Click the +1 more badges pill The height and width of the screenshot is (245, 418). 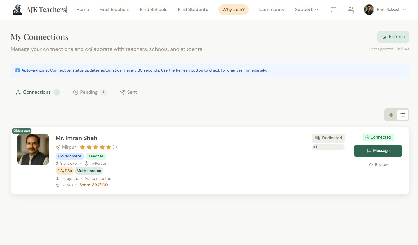click(328, 147)
